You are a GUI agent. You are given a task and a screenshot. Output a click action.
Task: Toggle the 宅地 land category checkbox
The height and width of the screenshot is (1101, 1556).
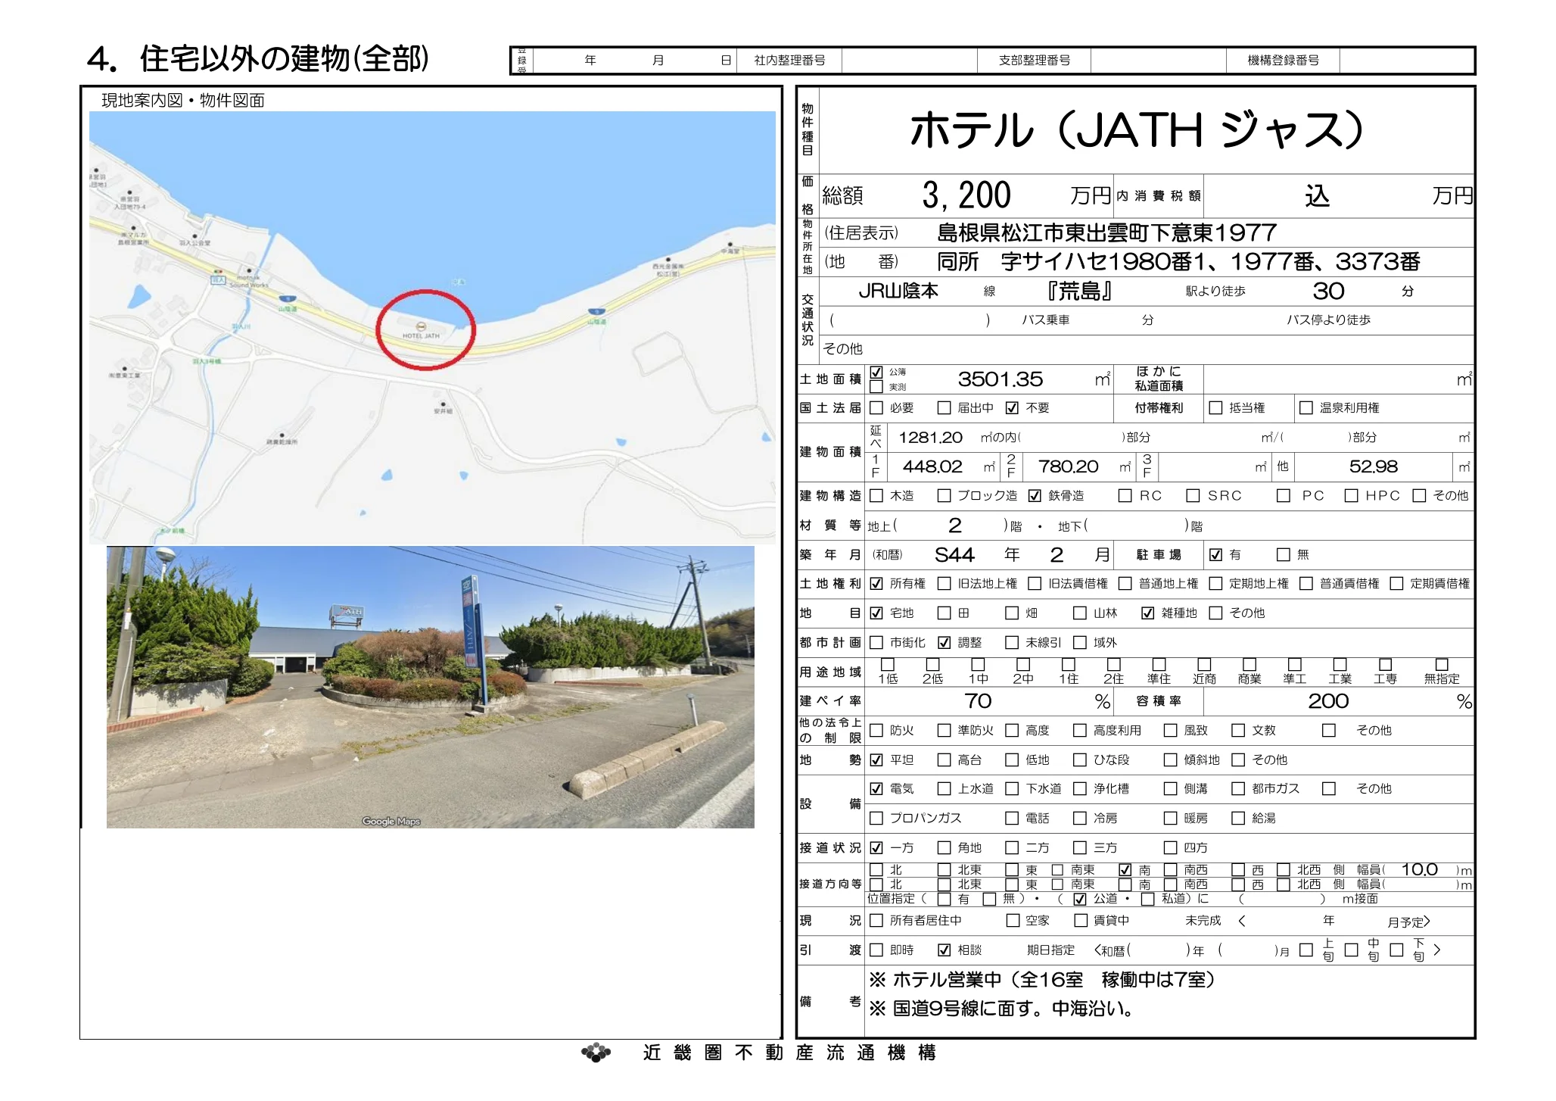[x=876, y=613]
